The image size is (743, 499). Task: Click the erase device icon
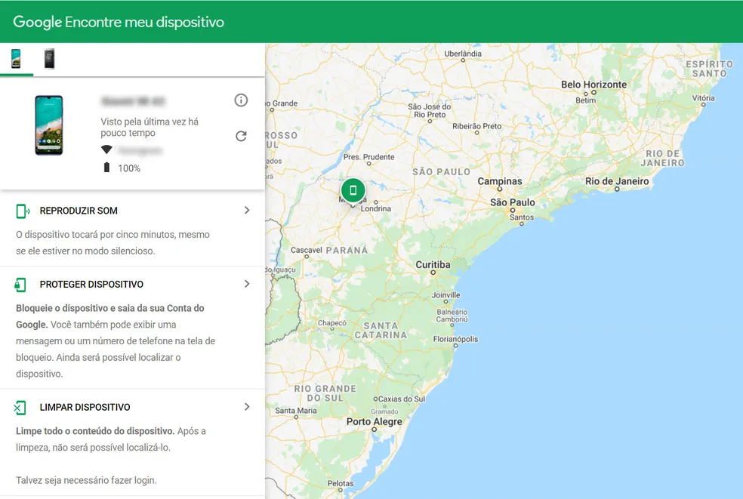(20, 408)
